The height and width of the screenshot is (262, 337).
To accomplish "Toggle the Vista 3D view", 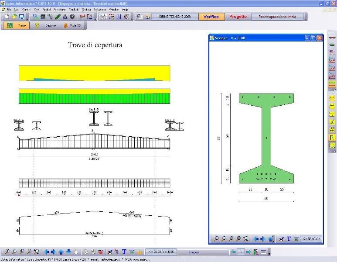I will click(x=71, y=25).
